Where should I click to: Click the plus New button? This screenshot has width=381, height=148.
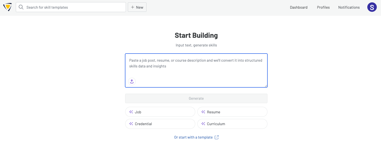(x=137, y=7)
